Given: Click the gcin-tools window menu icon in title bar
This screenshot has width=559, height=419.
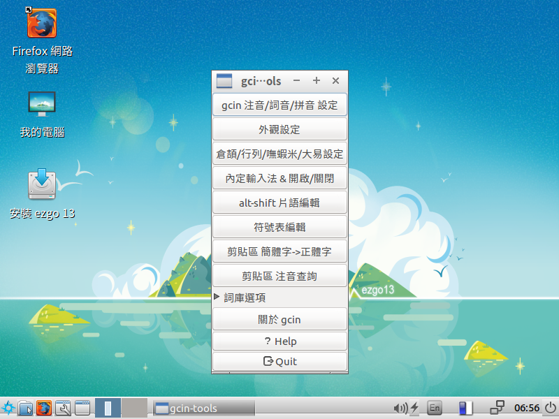Looking at the screenshot, I should tap(224, 81).
